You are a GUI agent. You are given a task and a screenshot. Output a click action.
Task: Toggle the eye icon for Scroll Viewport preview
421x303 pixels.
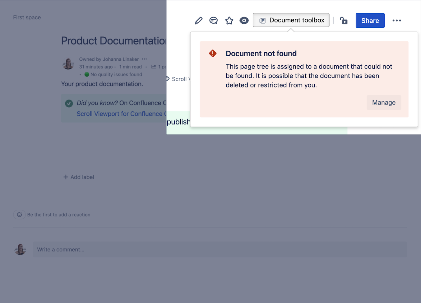(244, 20)
